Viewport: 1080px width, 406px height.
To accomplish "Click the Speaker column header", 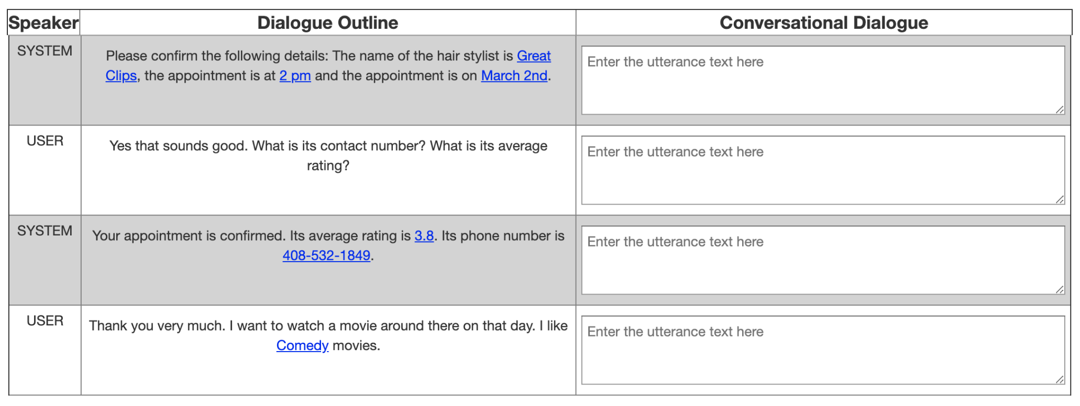I will [x=44, y=23].
